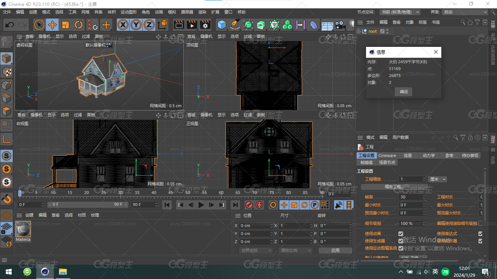497x279 pixels.
Task: Toggle autokeying red circle icon
Action: [259, 205]
